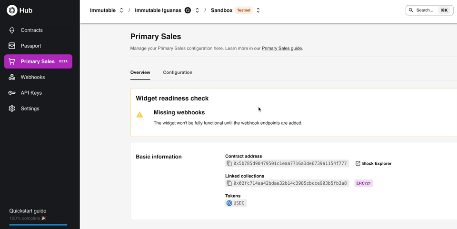
Task: Navigate to API Keys
Action: tap(31, 93)
